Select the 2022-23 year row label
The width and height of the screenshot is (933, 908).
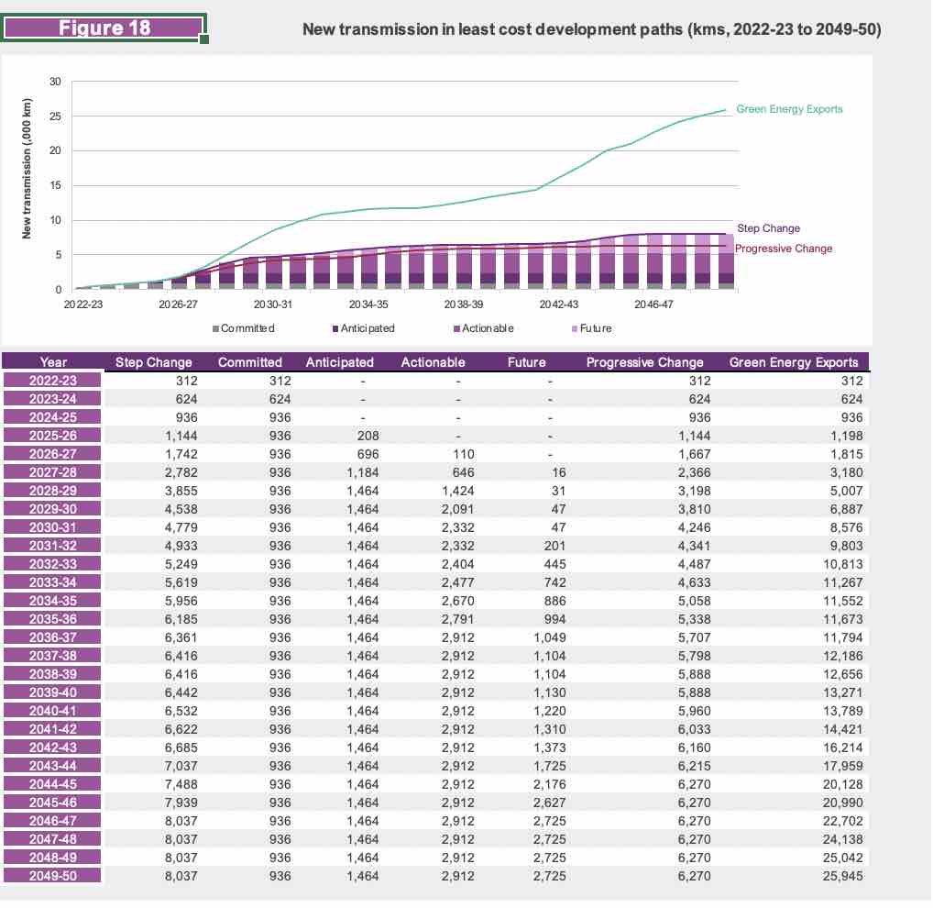tap(53, 381)
